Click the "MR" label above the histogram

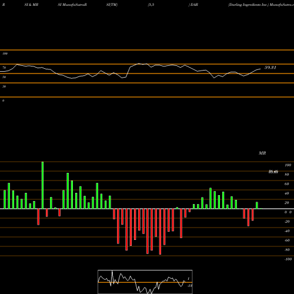pos(262,153)
